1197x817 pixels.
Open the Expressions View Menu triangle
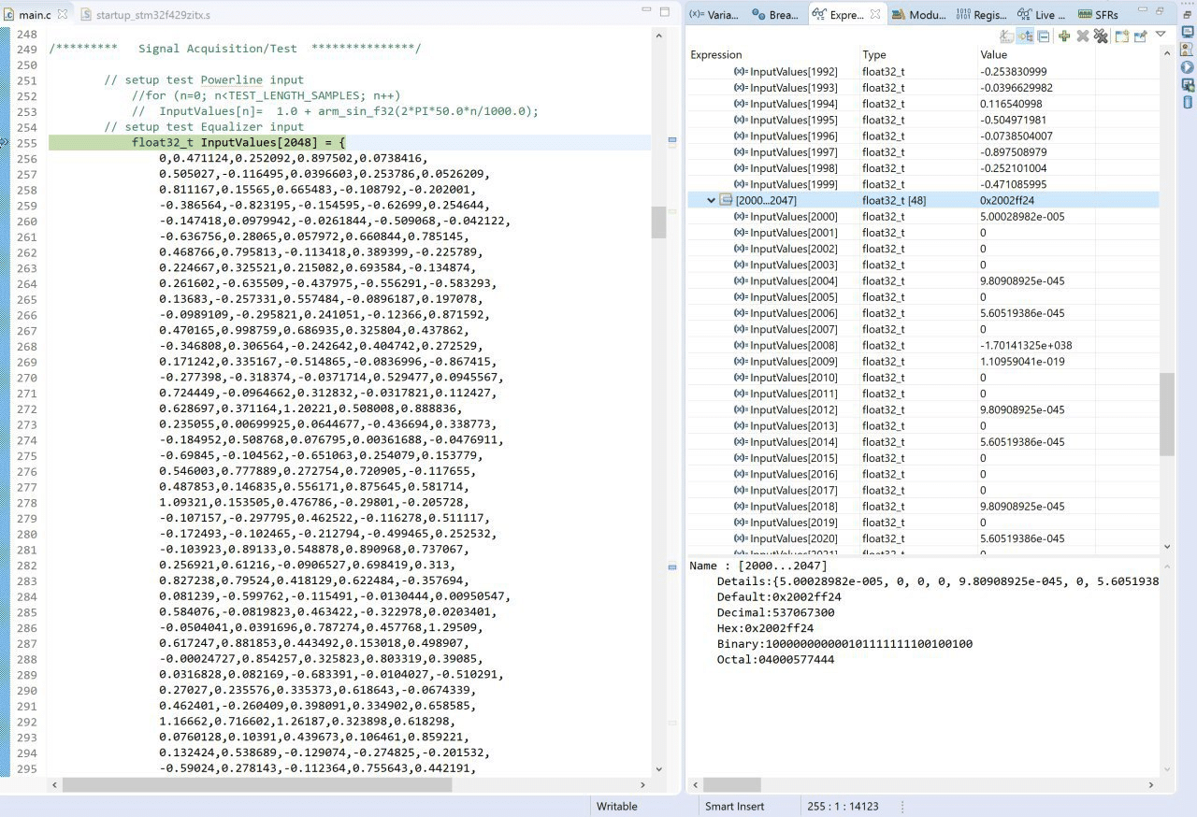click(x=1161, y=35)
